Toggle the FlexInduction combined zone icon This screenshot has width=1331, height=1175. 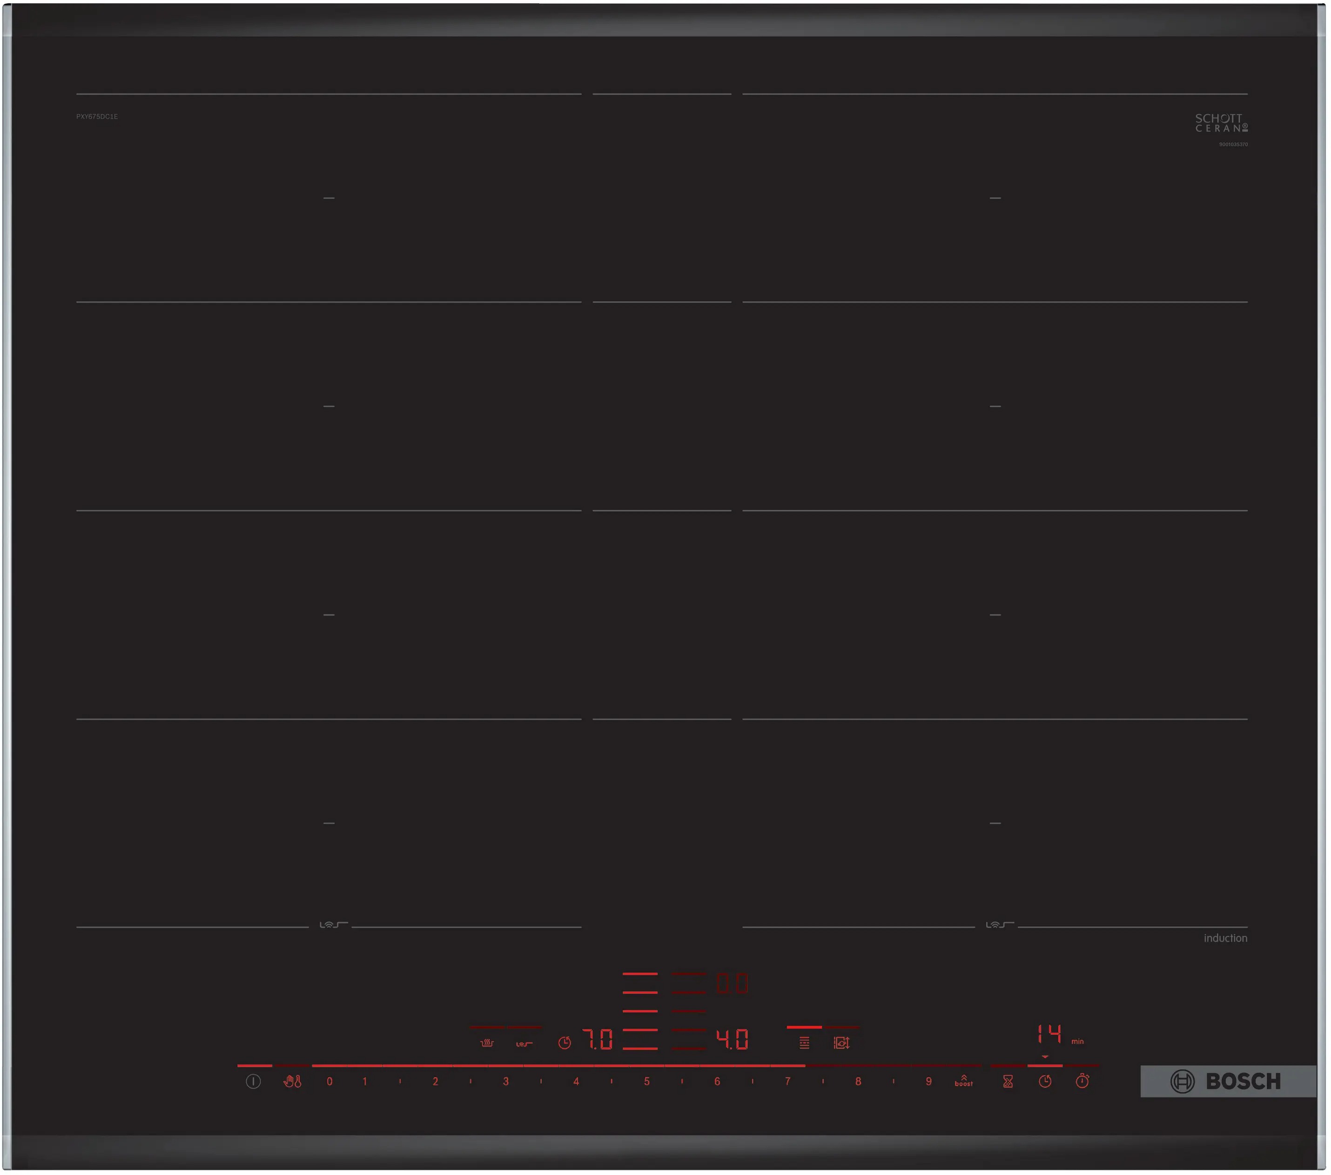click(804, 1043)
